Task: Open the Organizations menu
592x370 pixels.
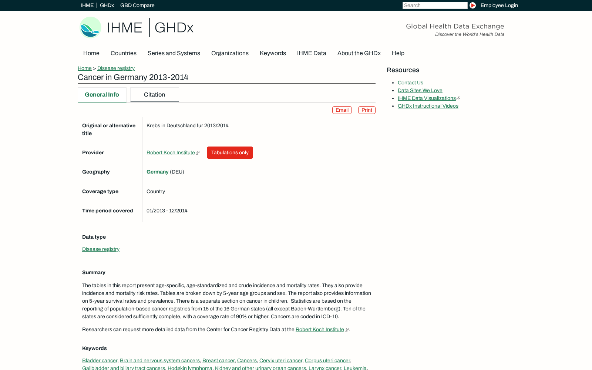Action: tap(230, 53)
